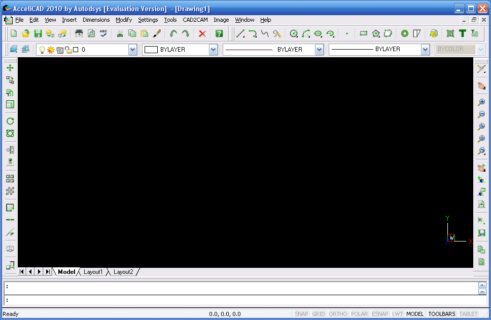Expand the layer 0 dropdown

[133, 50]
